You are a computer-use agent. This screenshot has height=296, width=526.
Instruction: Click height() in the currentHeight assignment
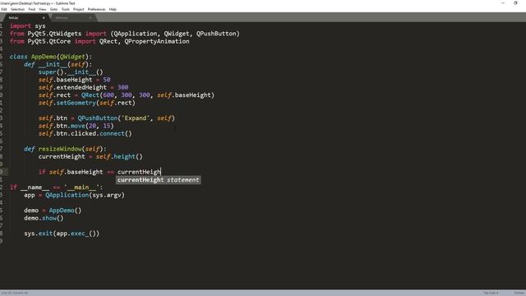[x=128, y=157]
